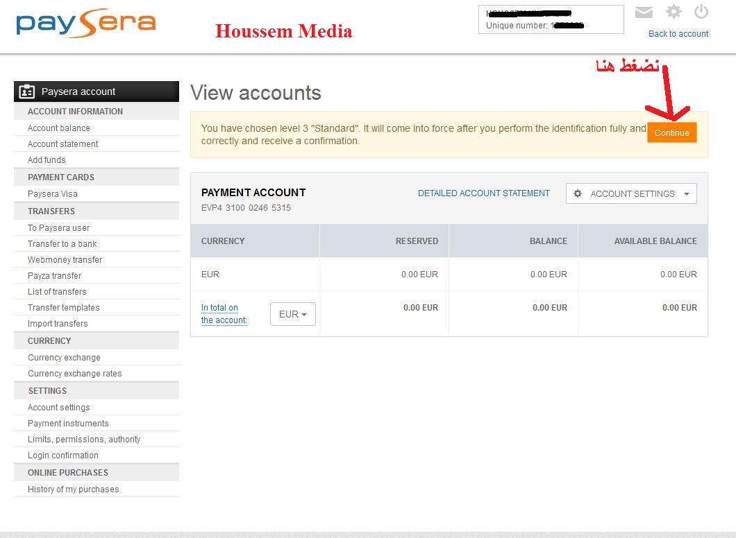Screen dimensions: 736x538
Task: Open Paysera Visa menu item
Action: tap(53, 194)
